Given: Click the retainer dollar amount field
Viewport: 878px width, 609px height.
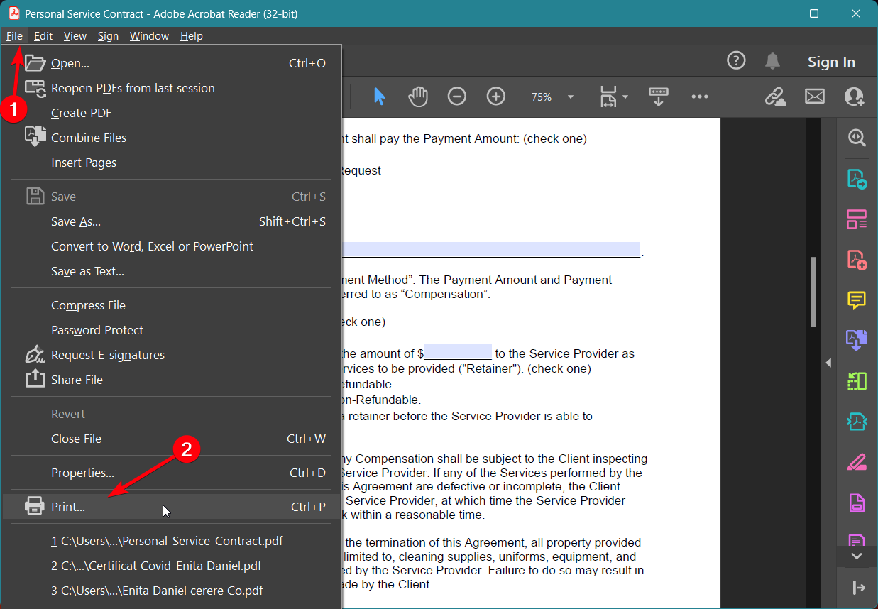Looking at the screenshot, I should point(458,353).
